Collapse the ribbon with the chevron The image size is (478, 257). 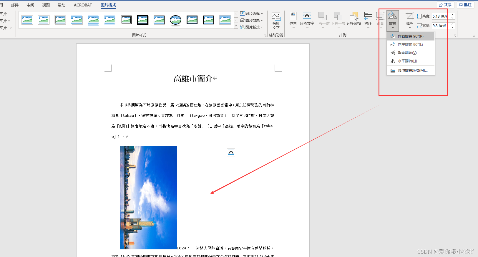pos(474,36)
